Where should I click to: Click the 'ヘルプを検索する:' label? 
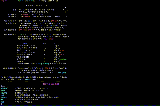tap(10, 68)
